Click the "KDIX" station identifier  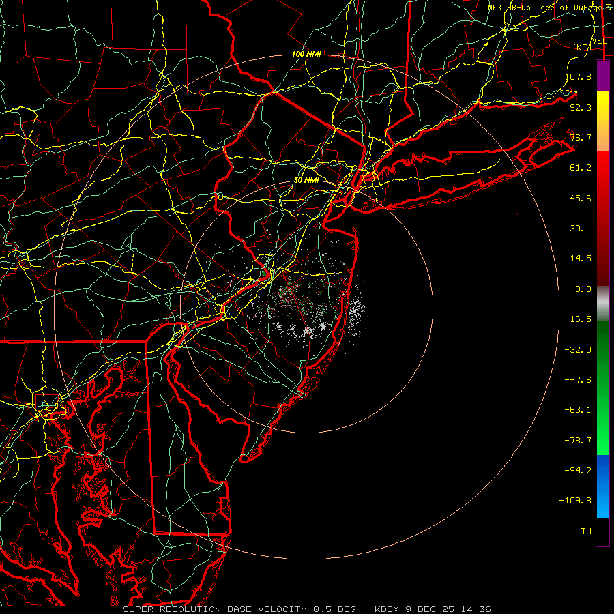(388, 609)
